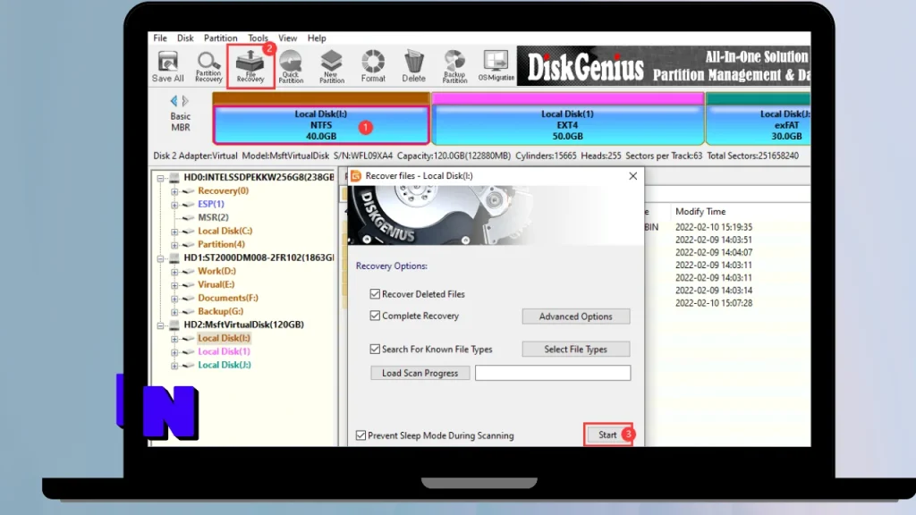The height and width of the screenshot is (515, 916).
Task: Launch the File Recovery tool
Action: 250,66
